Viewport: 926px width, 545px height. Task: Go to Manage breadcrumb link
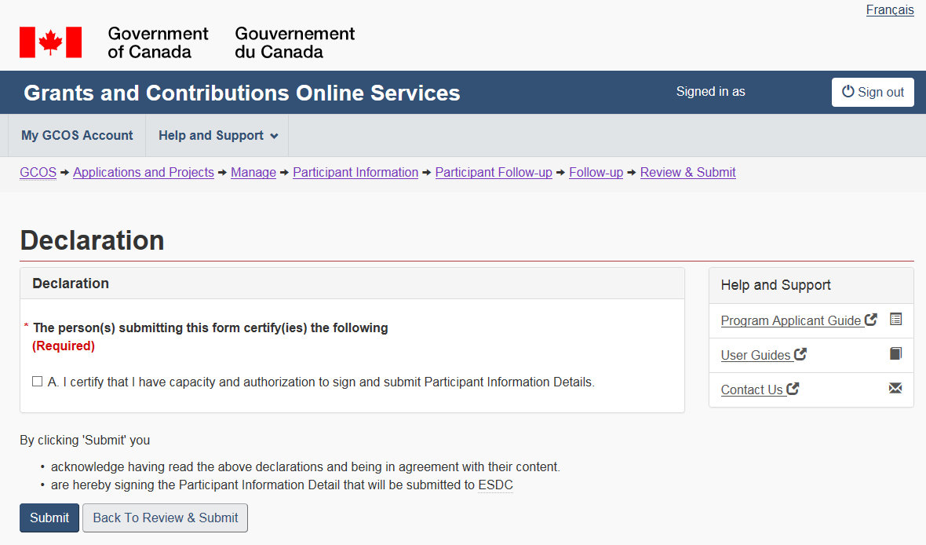click(x=253, y=173)
